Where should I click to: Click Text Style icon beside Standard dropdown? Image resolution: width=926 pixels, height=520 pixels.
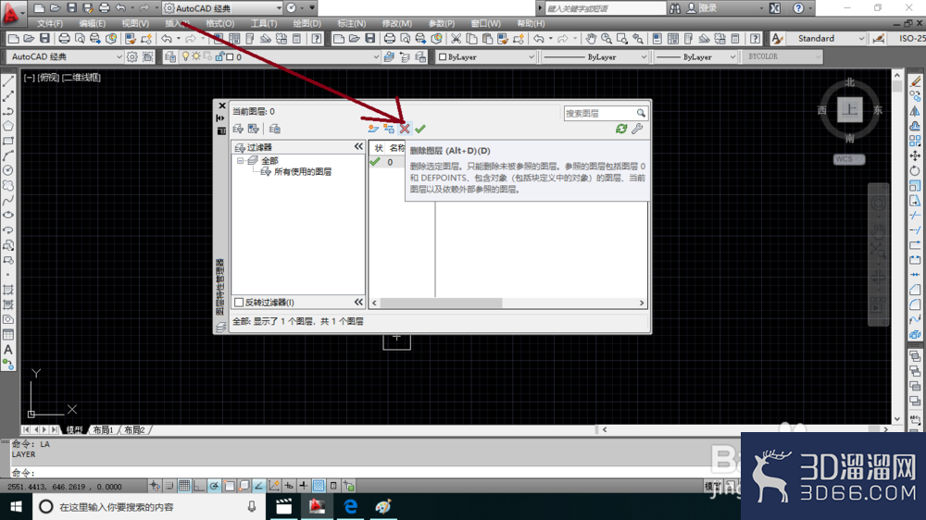[778, 38]
